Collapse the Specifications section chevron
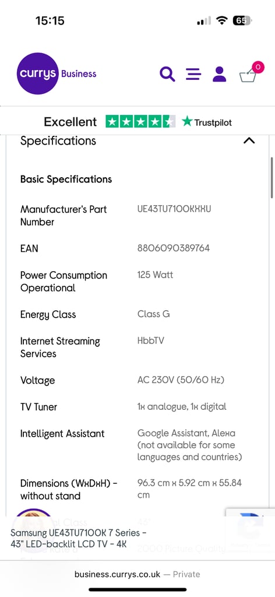The width and height of the screenshot is (275, 597). tap(249, 141)
